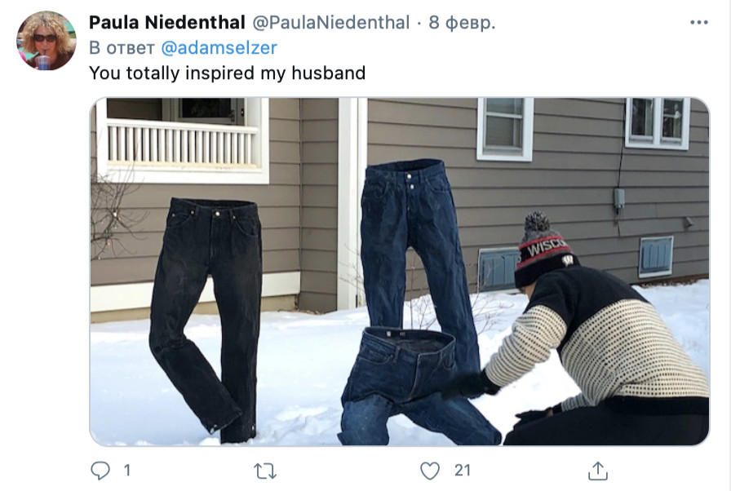Open the attached frozen jeans photo
This screenshot has height=491, width=731.
click(x=400, y=272)
